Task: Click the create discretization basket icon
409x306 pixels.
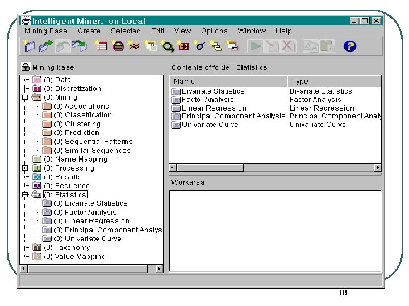Action: pyautogui.click(x=118, y=46)
